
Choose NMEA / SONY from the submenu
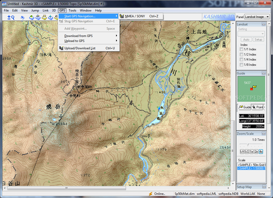point(141,16)
